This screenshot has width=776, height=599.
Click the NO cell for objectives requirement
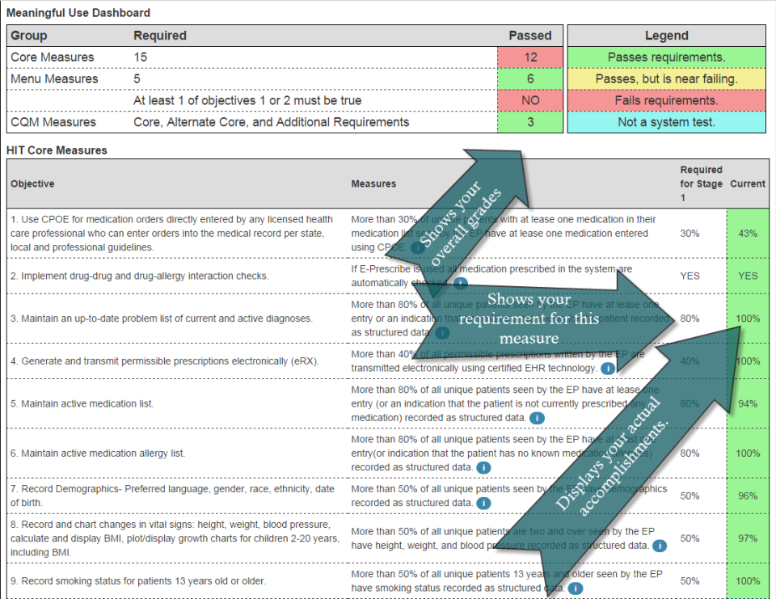529,100
